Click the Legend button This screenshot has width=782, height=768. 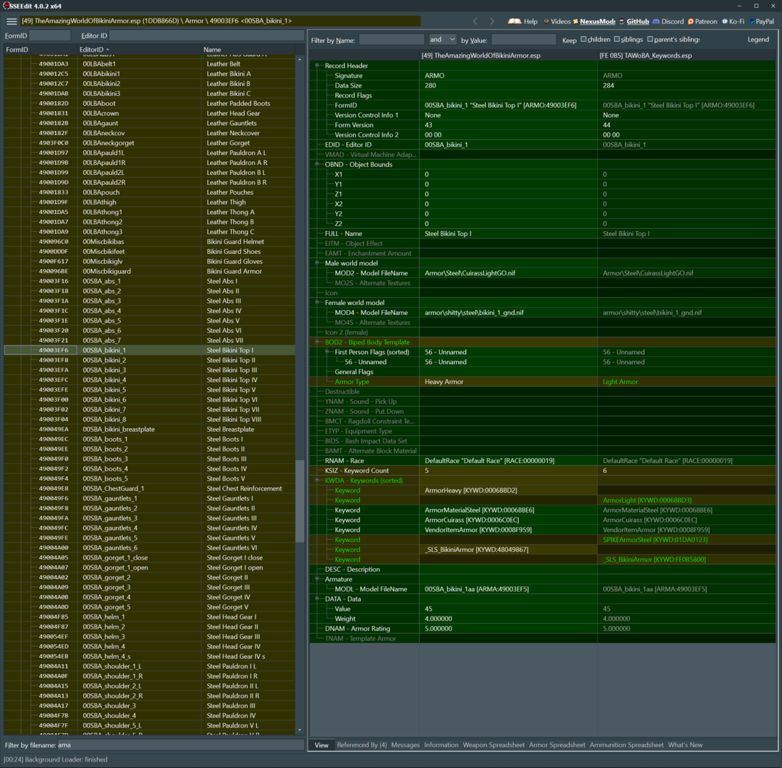click(x=758, y=39)
